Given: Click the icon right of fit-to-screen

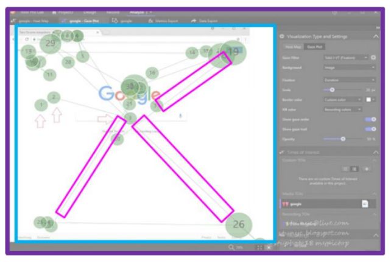Looking at the screenshot, I should pyautogui.click(x=269, y=247).
